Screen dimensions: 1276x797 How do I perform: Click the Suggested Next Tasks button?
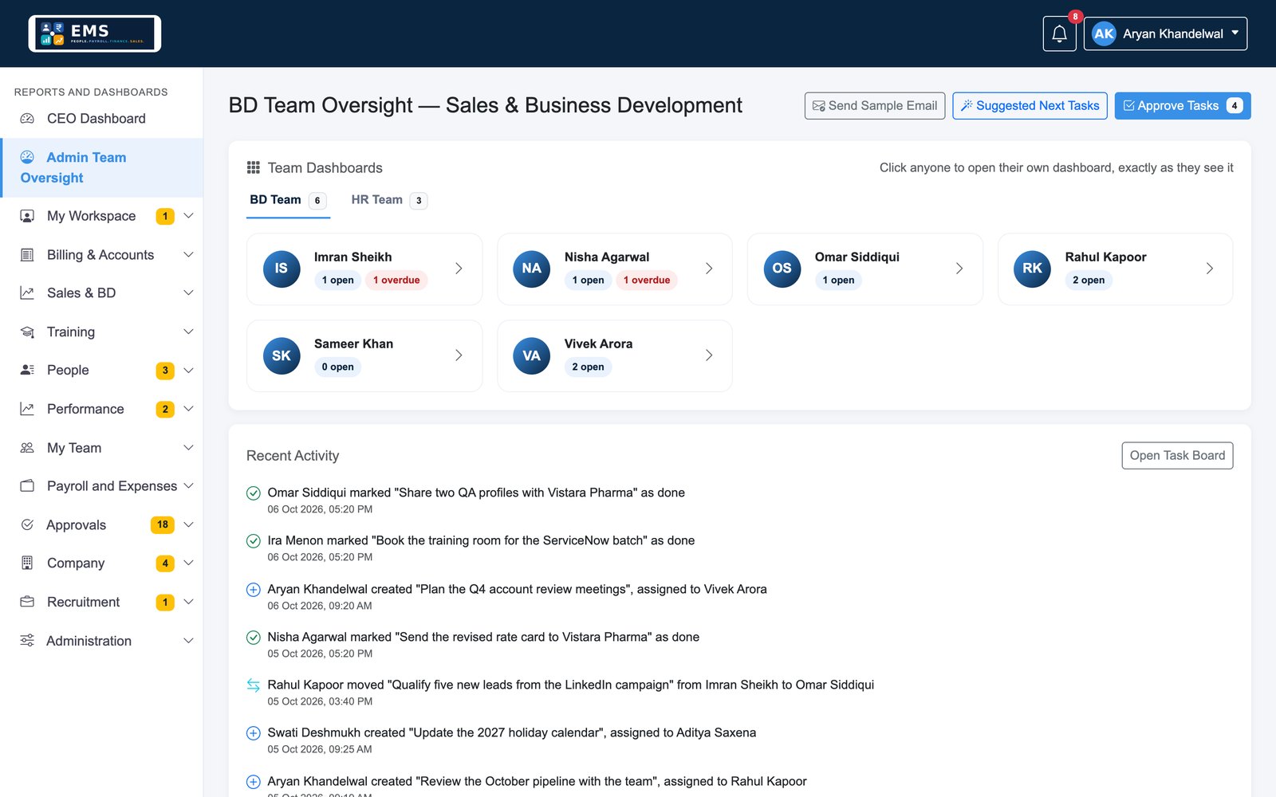click(x=1030, y=106)
